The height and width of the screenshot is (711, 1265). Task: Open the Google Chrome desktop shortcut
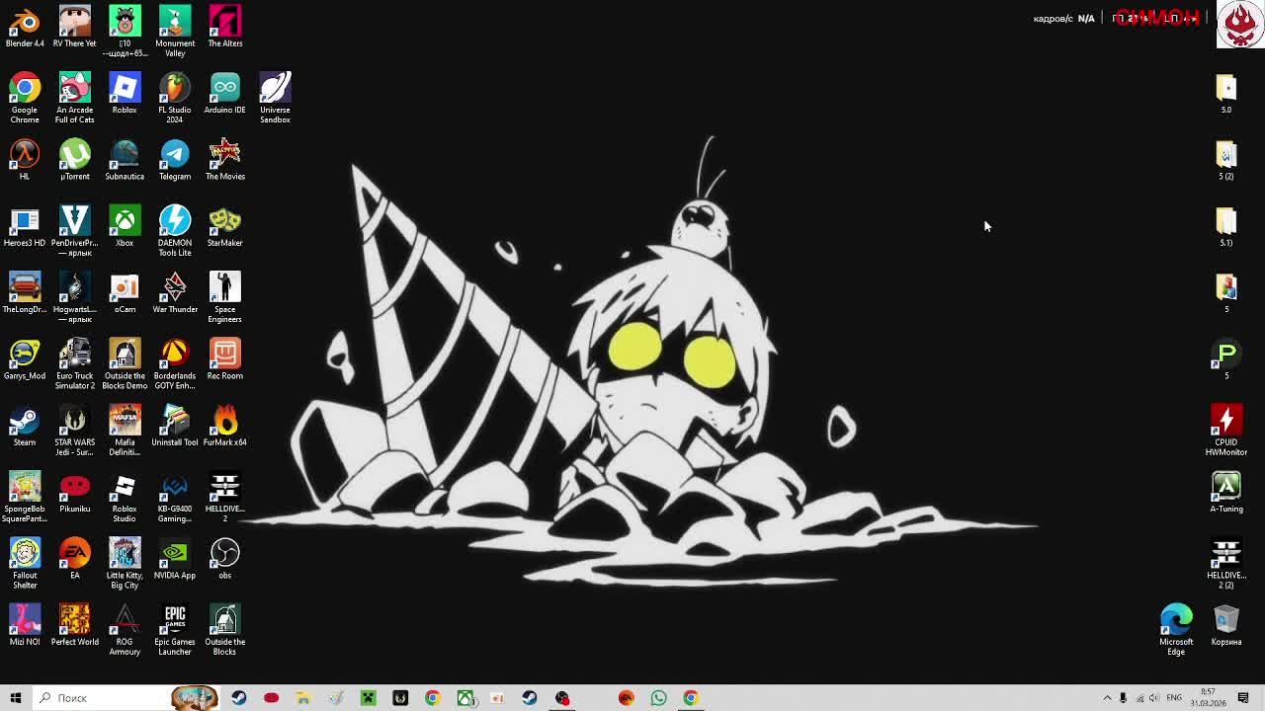[x=25, y=98]
